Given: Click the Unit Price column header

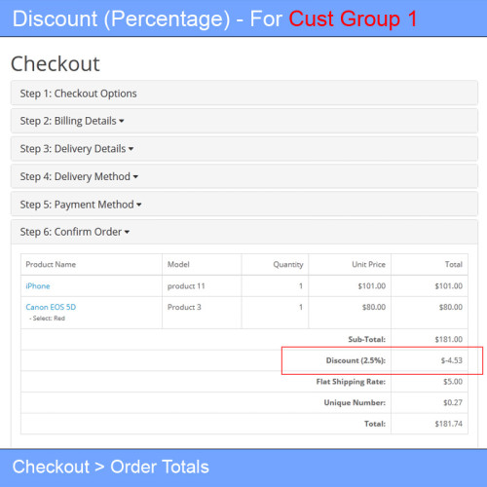Looking at the screenshot, I should [x=369, y=264].
